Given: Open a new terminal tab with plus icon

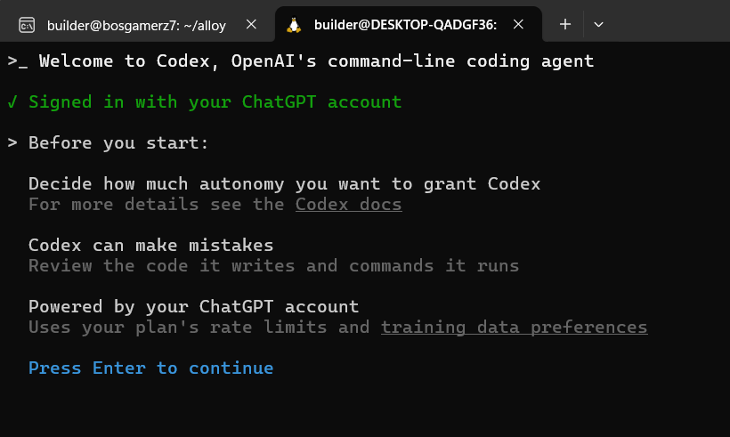Looking at the screenshot, I should (x=565, y=24).
